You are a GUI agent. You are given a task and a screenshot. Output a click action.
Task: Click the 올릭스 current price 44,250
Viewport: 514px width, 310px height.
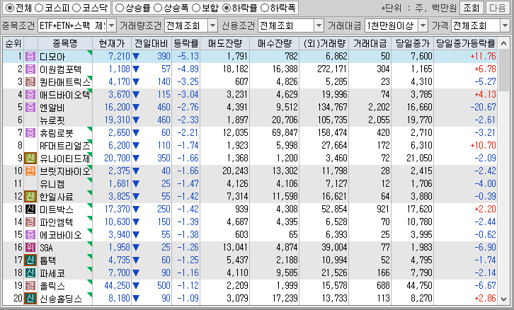(x=117, y=286)
